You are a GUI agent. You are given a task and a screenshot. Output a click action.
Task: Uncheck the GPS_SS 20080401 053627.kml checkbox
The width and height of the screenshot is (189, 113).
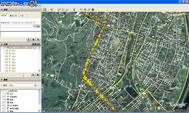click(x=5, y=48)
